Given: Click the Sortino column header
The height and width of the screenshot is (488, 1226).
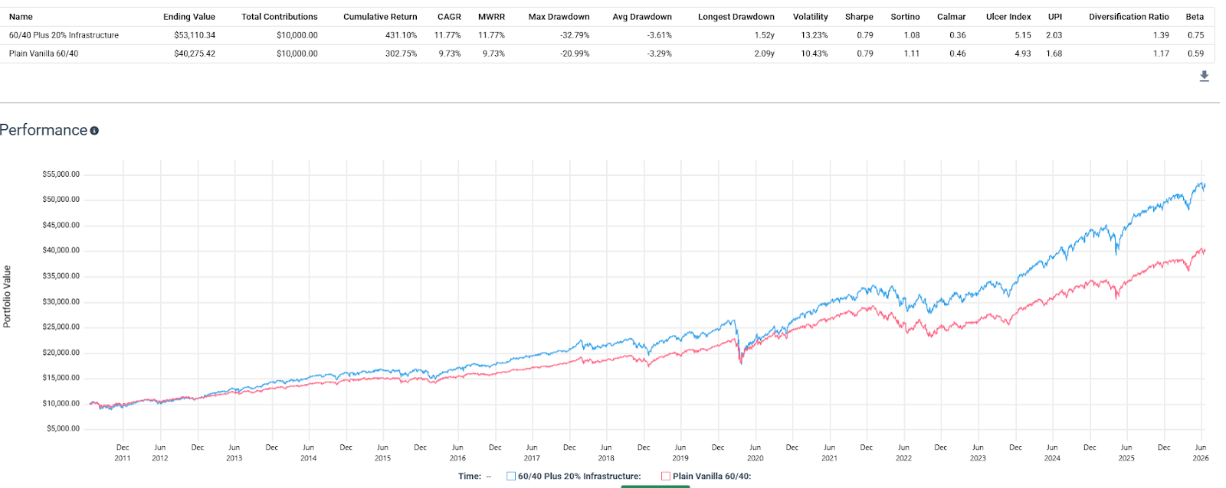Looking at the screenshot, I should 905,17.
